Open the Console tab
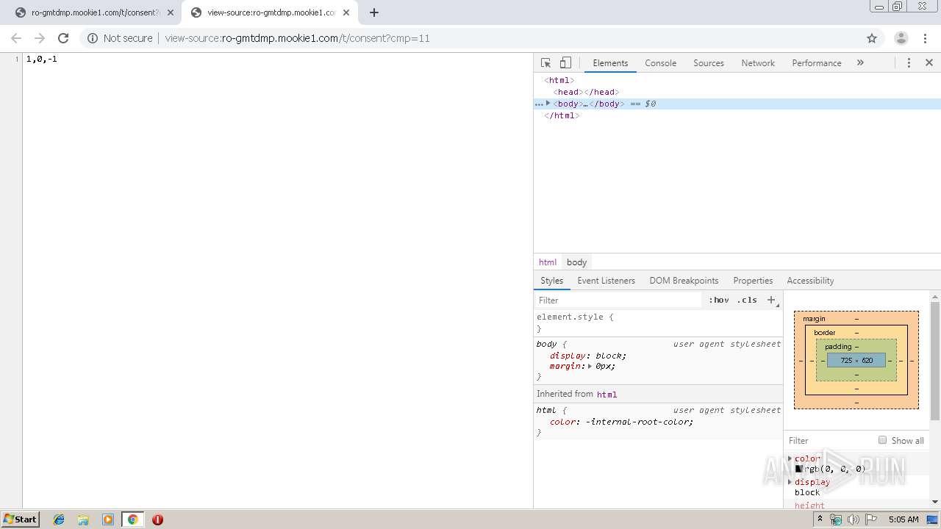Screen dimensions: 941x529 click(x=660, y=63)
